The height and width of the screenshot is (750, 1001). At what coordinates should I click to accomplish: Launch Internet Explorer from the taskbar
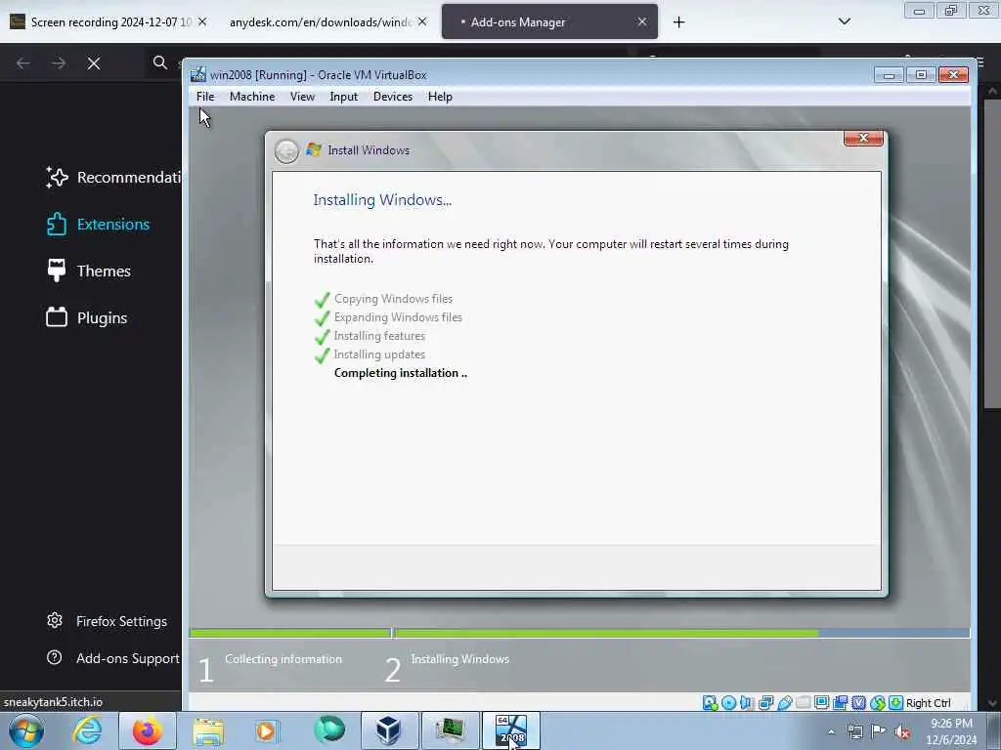87,730
